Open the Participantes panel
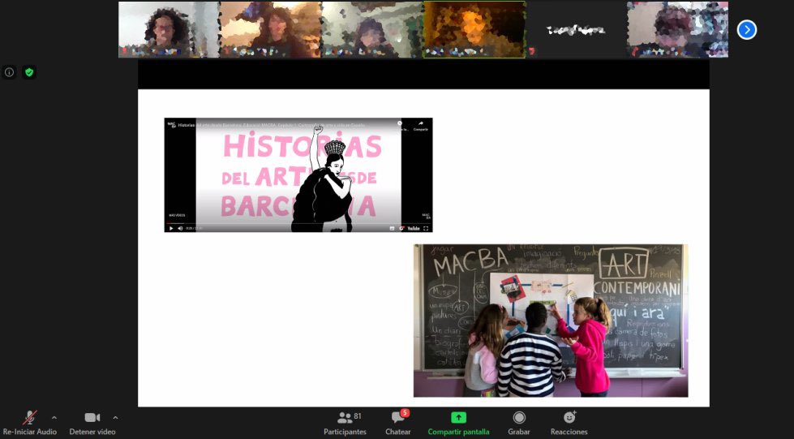The image size is (794, 439). (345, 424)
